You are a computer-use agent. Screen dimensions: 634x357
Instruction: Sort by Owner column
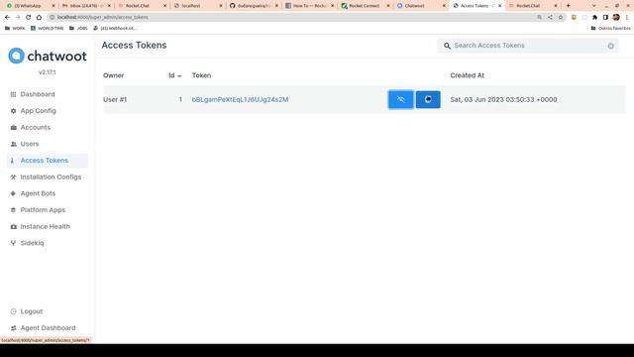pyautogui.click(x=113, y=75)
